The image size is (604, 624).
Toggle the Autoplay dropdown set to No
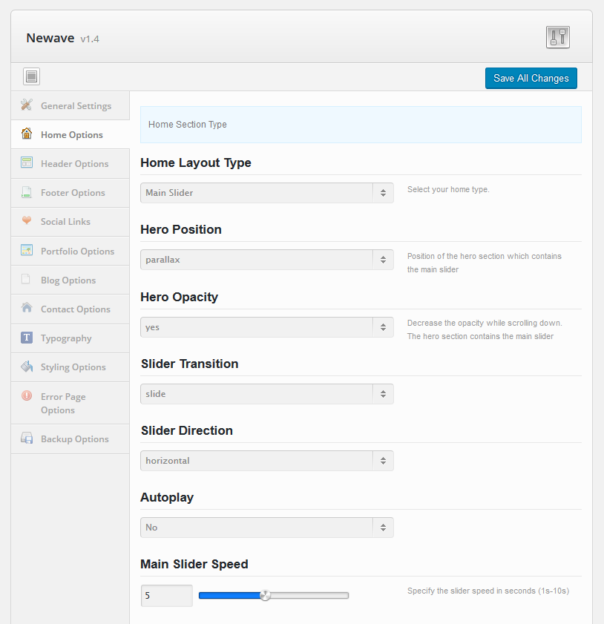(x=267, y=528)
